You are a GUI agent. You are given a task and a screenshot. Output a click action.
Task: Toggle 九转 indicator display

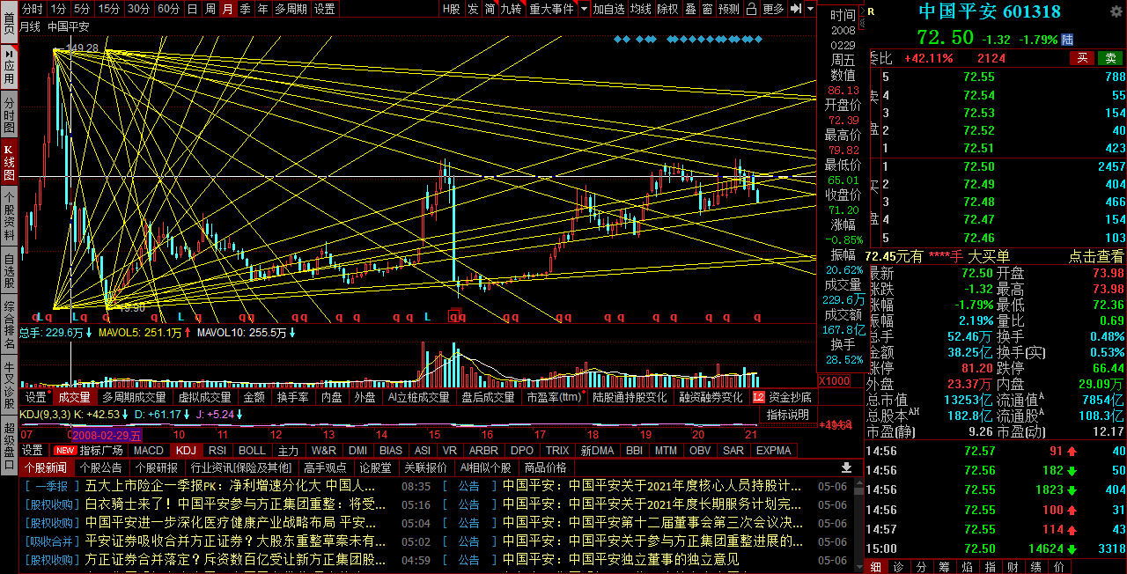(511, 9)
